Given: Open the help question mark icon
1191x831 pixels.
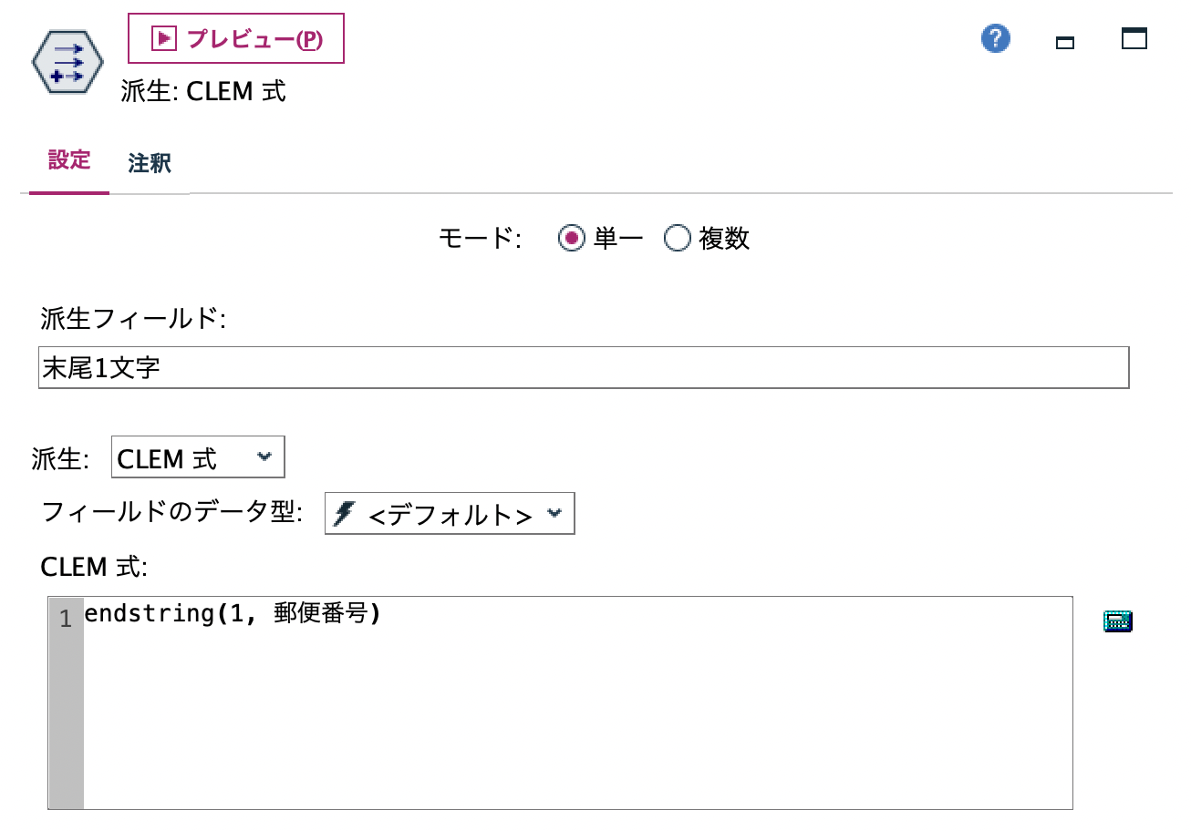Looking at the screenshot, I should [995, 38].
